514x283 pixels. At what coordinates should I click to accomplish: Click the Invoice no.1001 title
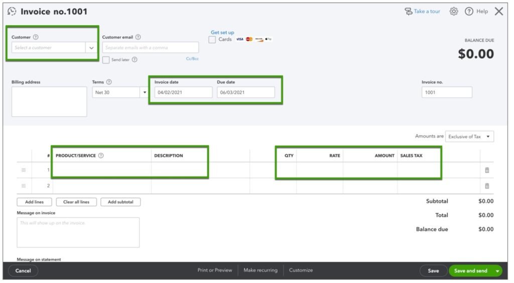(54, 12)
